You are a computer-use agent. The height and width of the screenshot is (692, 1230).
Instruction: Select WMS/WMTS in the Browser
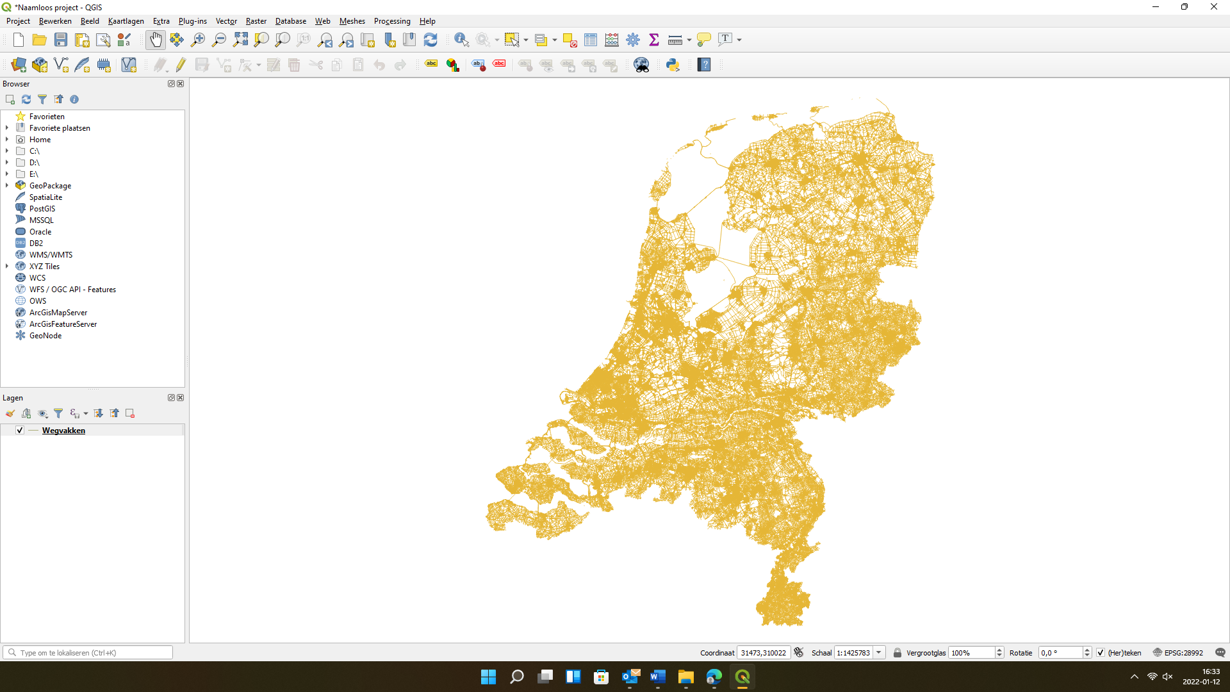(x=51, y=255)
